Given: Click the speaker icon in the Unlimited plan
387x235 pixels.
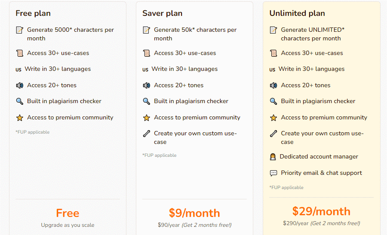Looking at the screenshot, I should pyautogui.click(x=273, y=85).
